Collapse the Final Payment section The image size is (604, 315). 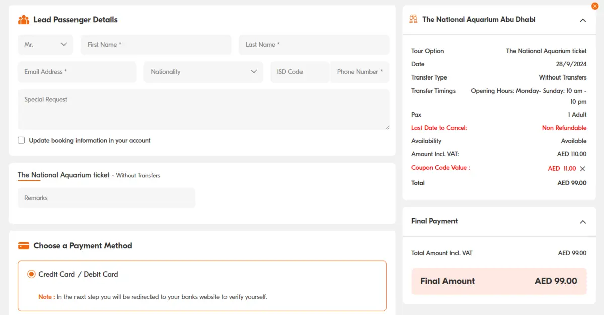click(583, 222)
